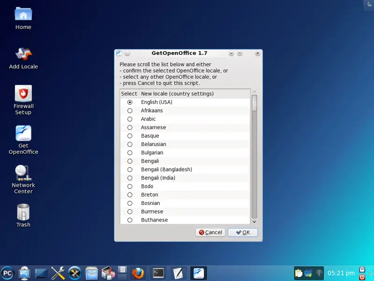Open the text editor notepad taskbar icon

178,273
